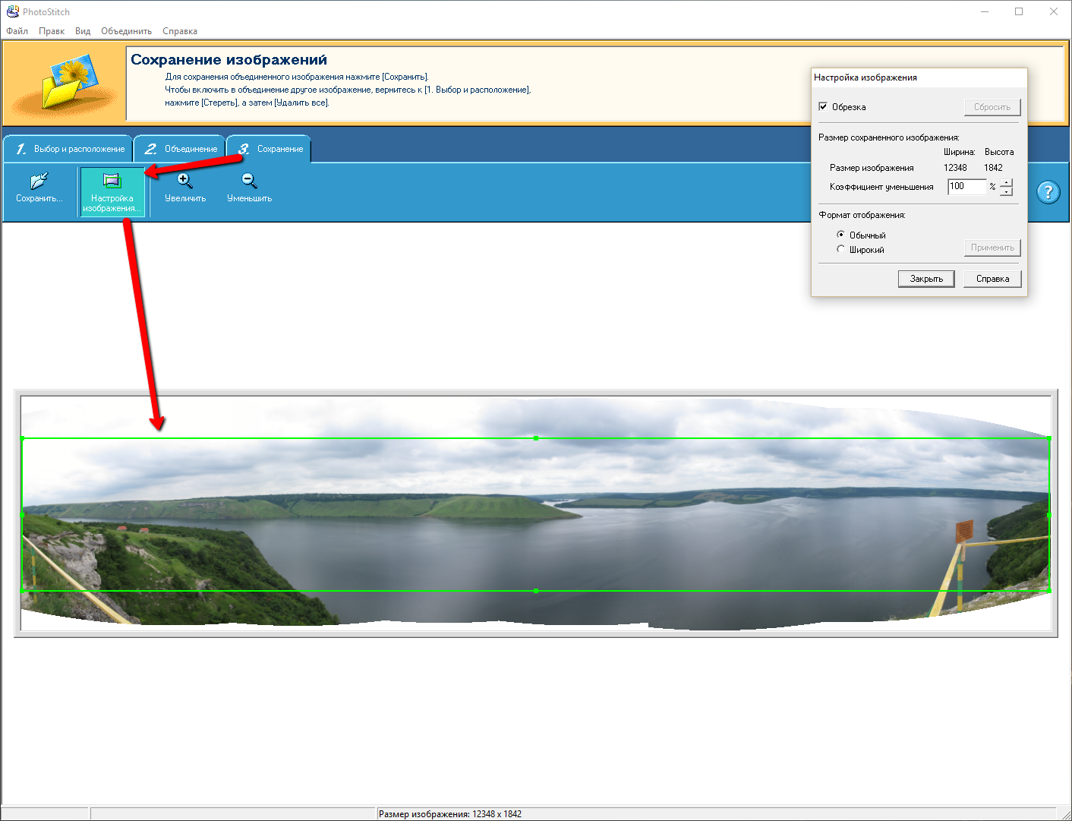This screenshot has height=821, width=1072.
Task: Toggle the Обрезка checkbox
Action: [823, 107]
